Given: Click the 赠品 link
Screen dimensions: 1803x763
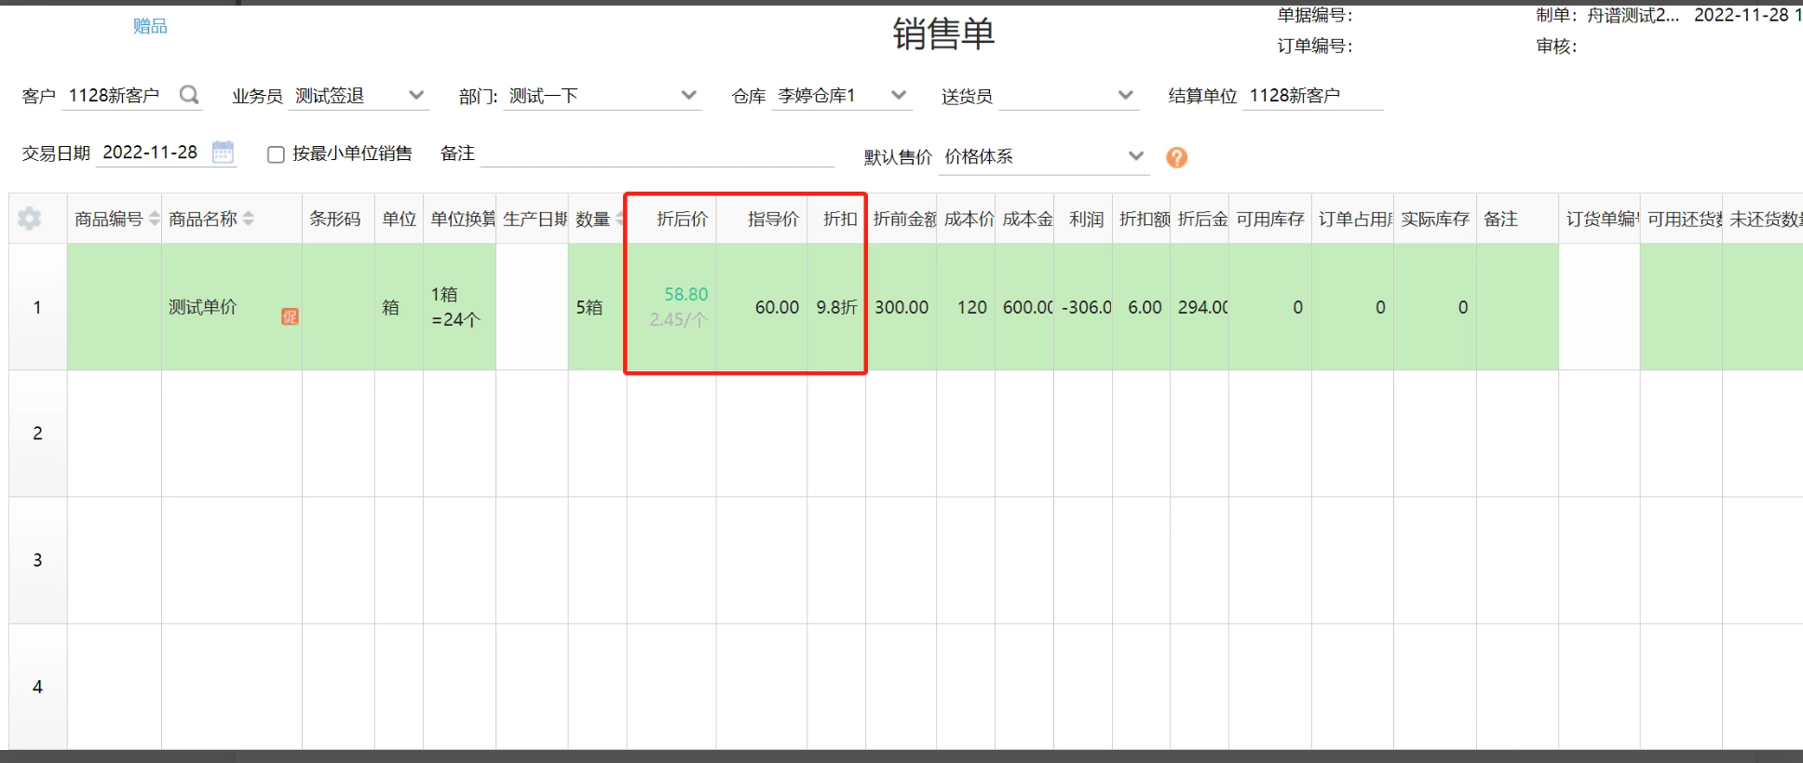Looking at the screenshot, I should point(150,26).
